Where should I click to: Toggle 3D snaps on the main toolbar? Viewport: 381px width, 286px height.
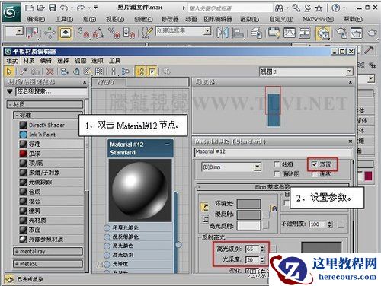tap(84, 33)
